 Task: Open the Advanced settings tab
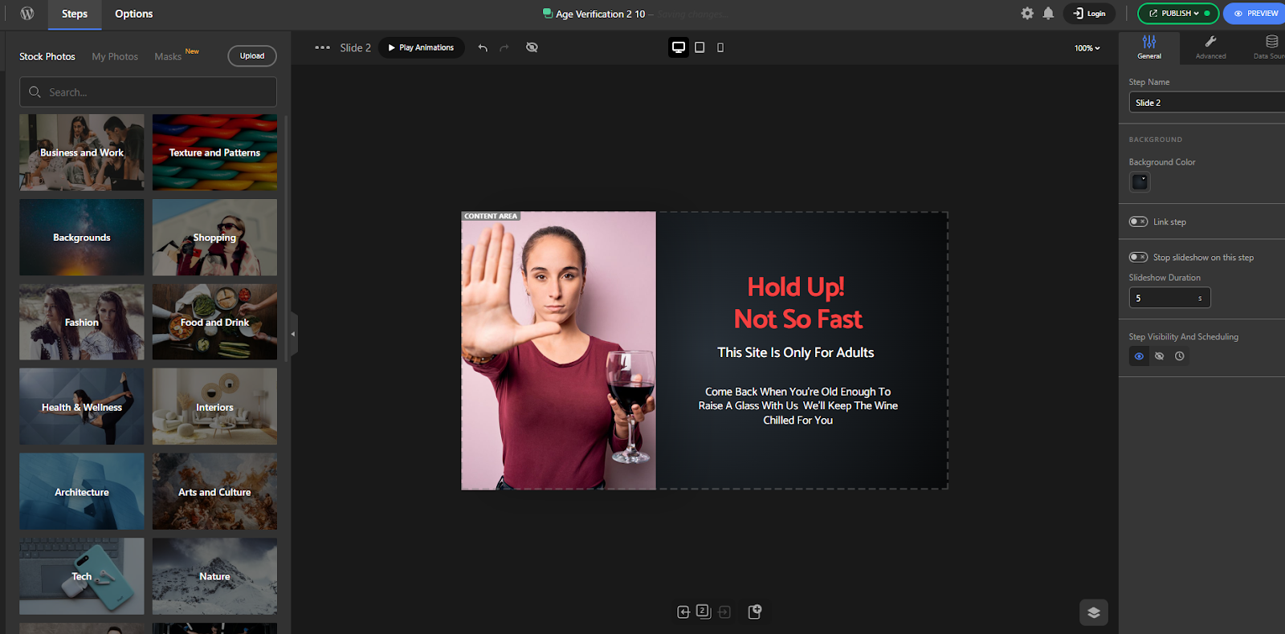[1210, 47]
